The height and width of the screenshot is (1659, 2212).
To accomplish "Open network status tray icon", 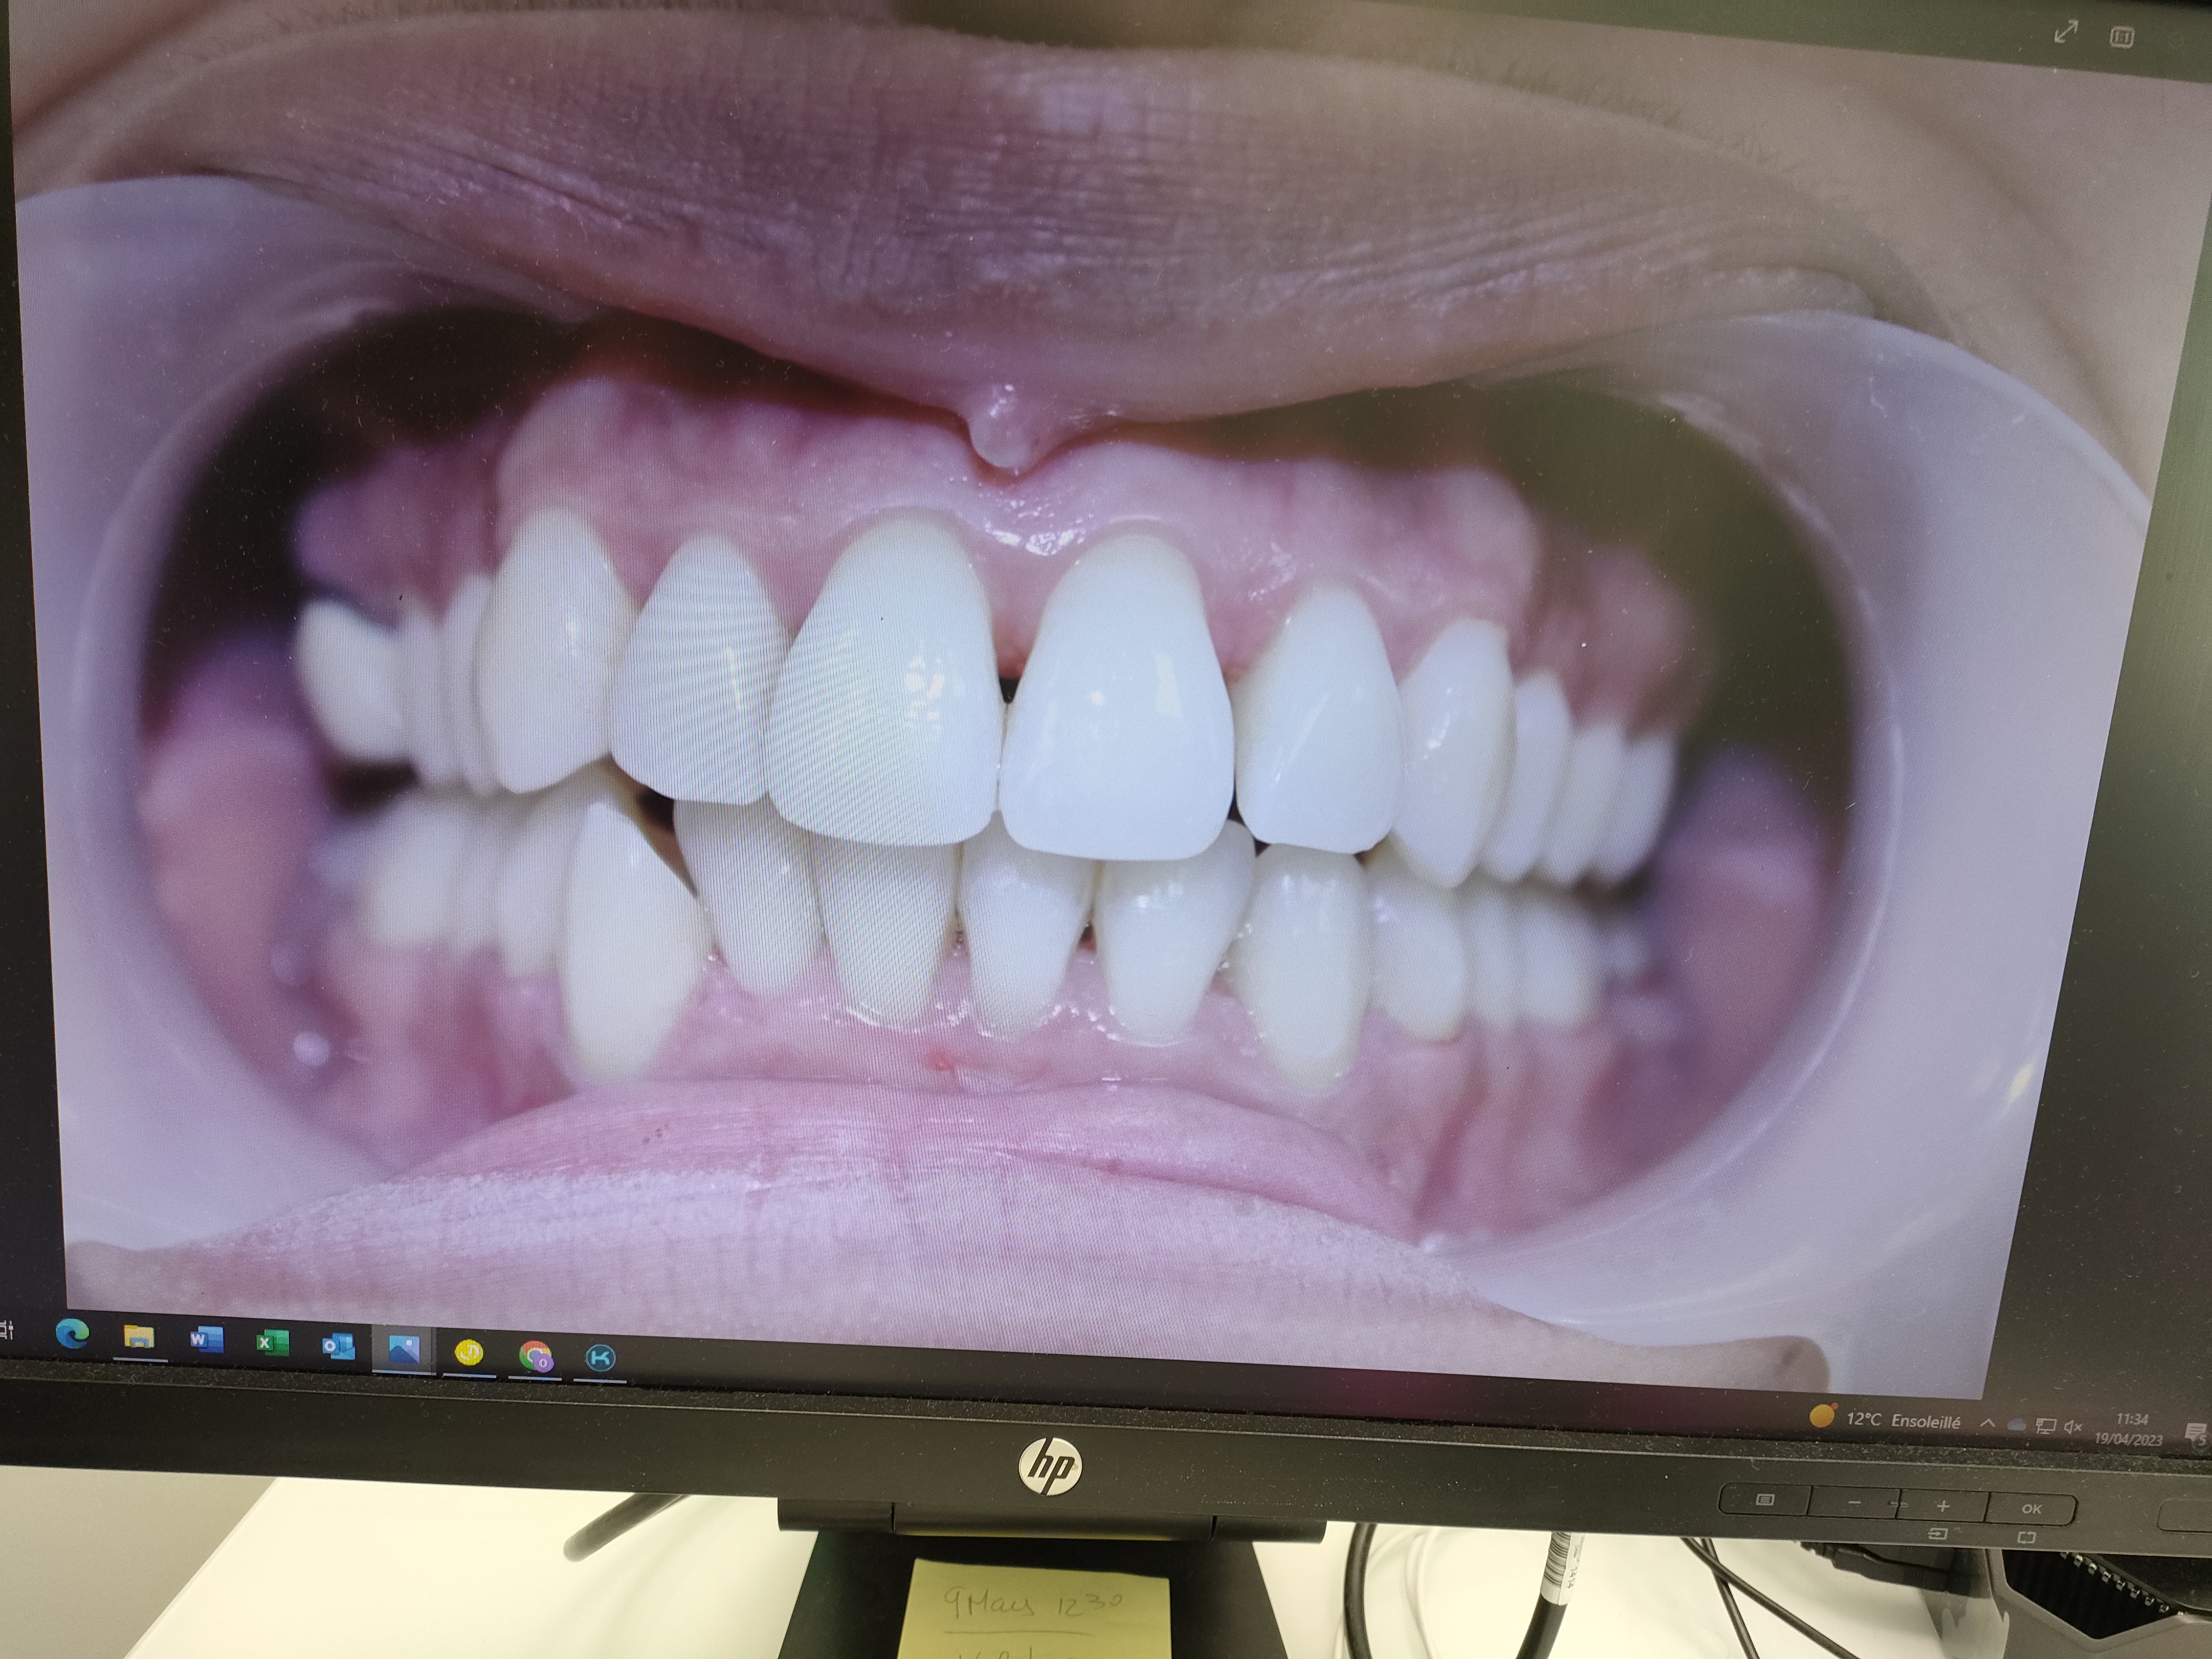I will click(x=2046, y=1426).
